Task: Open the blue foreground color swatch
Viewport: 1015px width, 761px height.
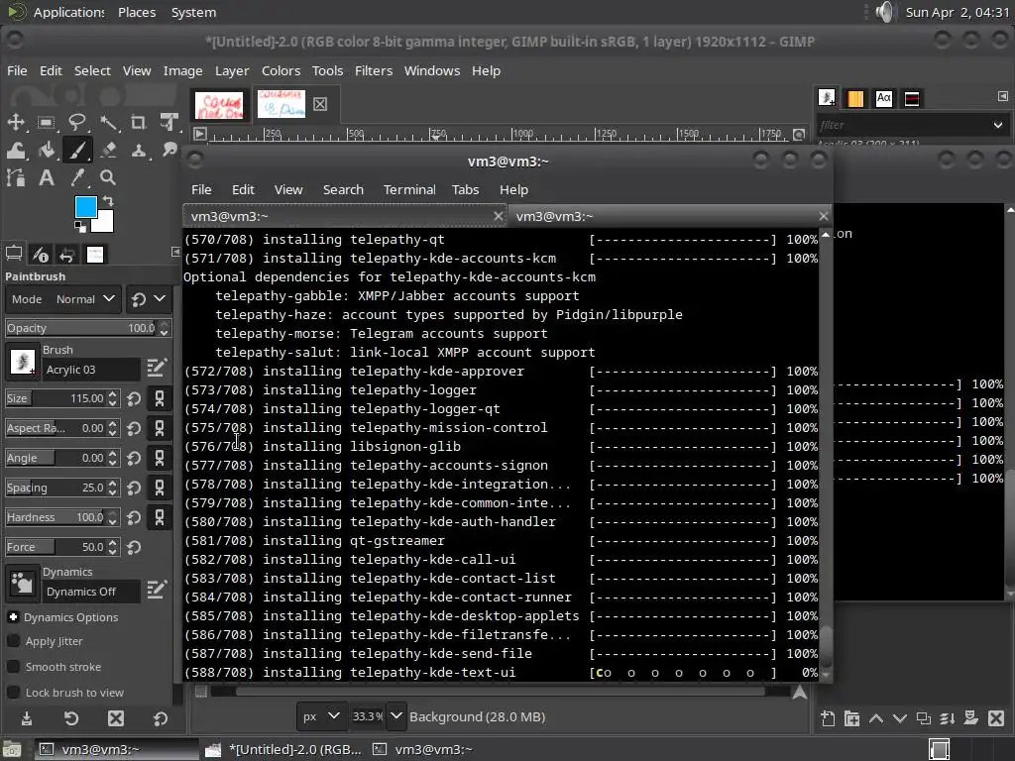Action: tap(85, 207)
